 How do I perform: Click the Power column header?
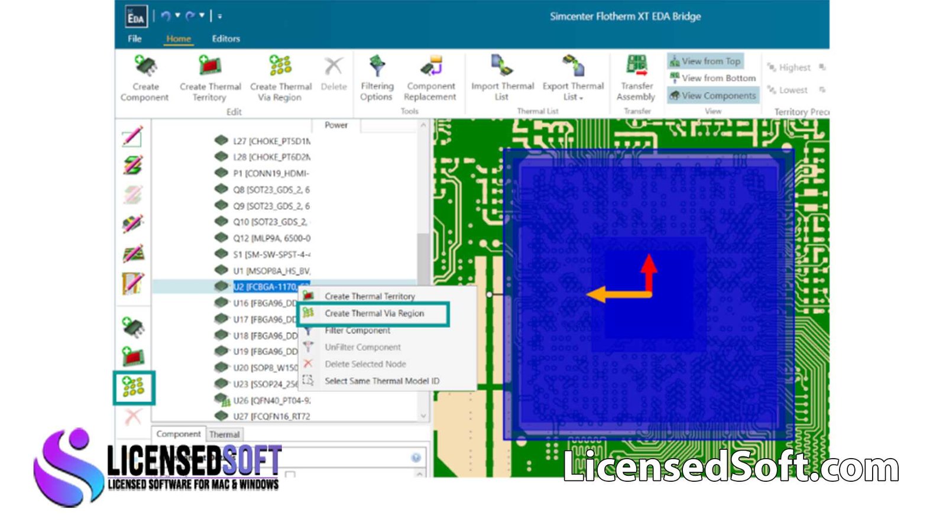pos(336,125)
